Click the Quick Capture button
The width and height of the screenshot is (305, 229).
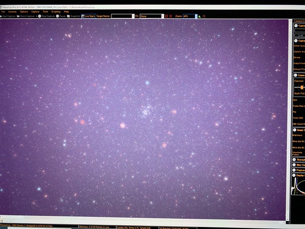tap(25, 16)
